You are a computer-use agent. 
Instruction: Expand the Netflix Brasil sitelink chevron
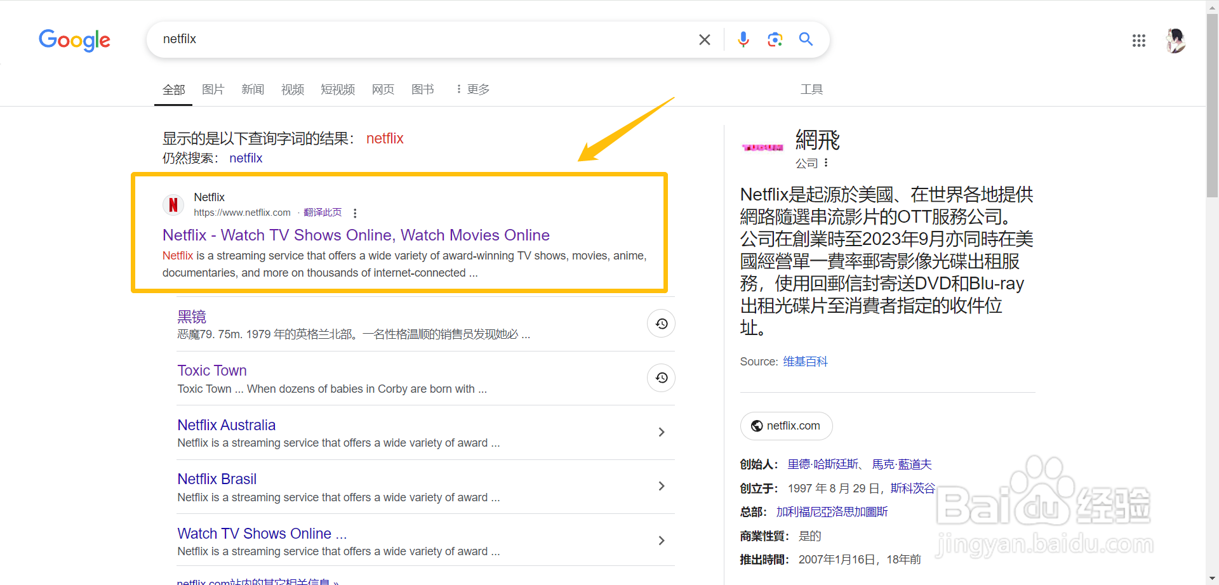tap(661, 486)
